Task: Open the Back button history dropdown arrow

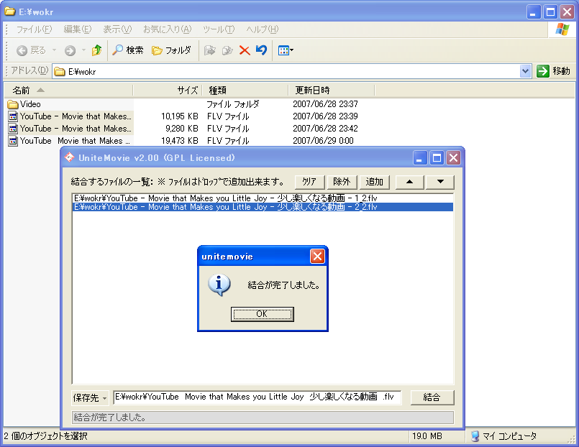Action: [x=54, y=50]
